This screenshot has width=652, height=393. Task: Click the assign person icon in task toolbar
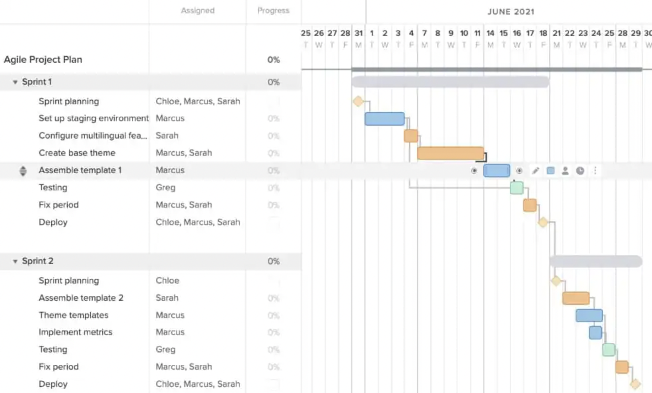coord(565,171)
